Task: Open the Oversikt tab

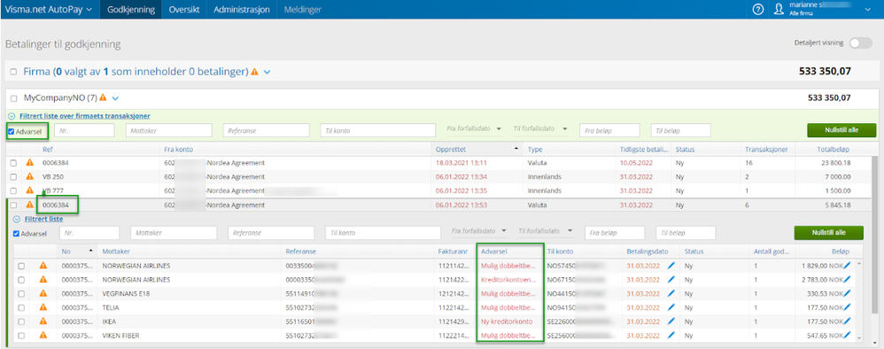Action: (x=184, y=10)
